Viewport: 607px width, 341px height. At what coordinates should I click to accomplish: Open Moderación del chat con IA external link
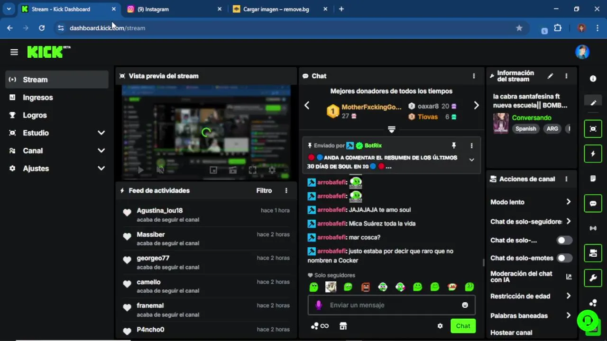pyautogui.click(x=569, y=277)
